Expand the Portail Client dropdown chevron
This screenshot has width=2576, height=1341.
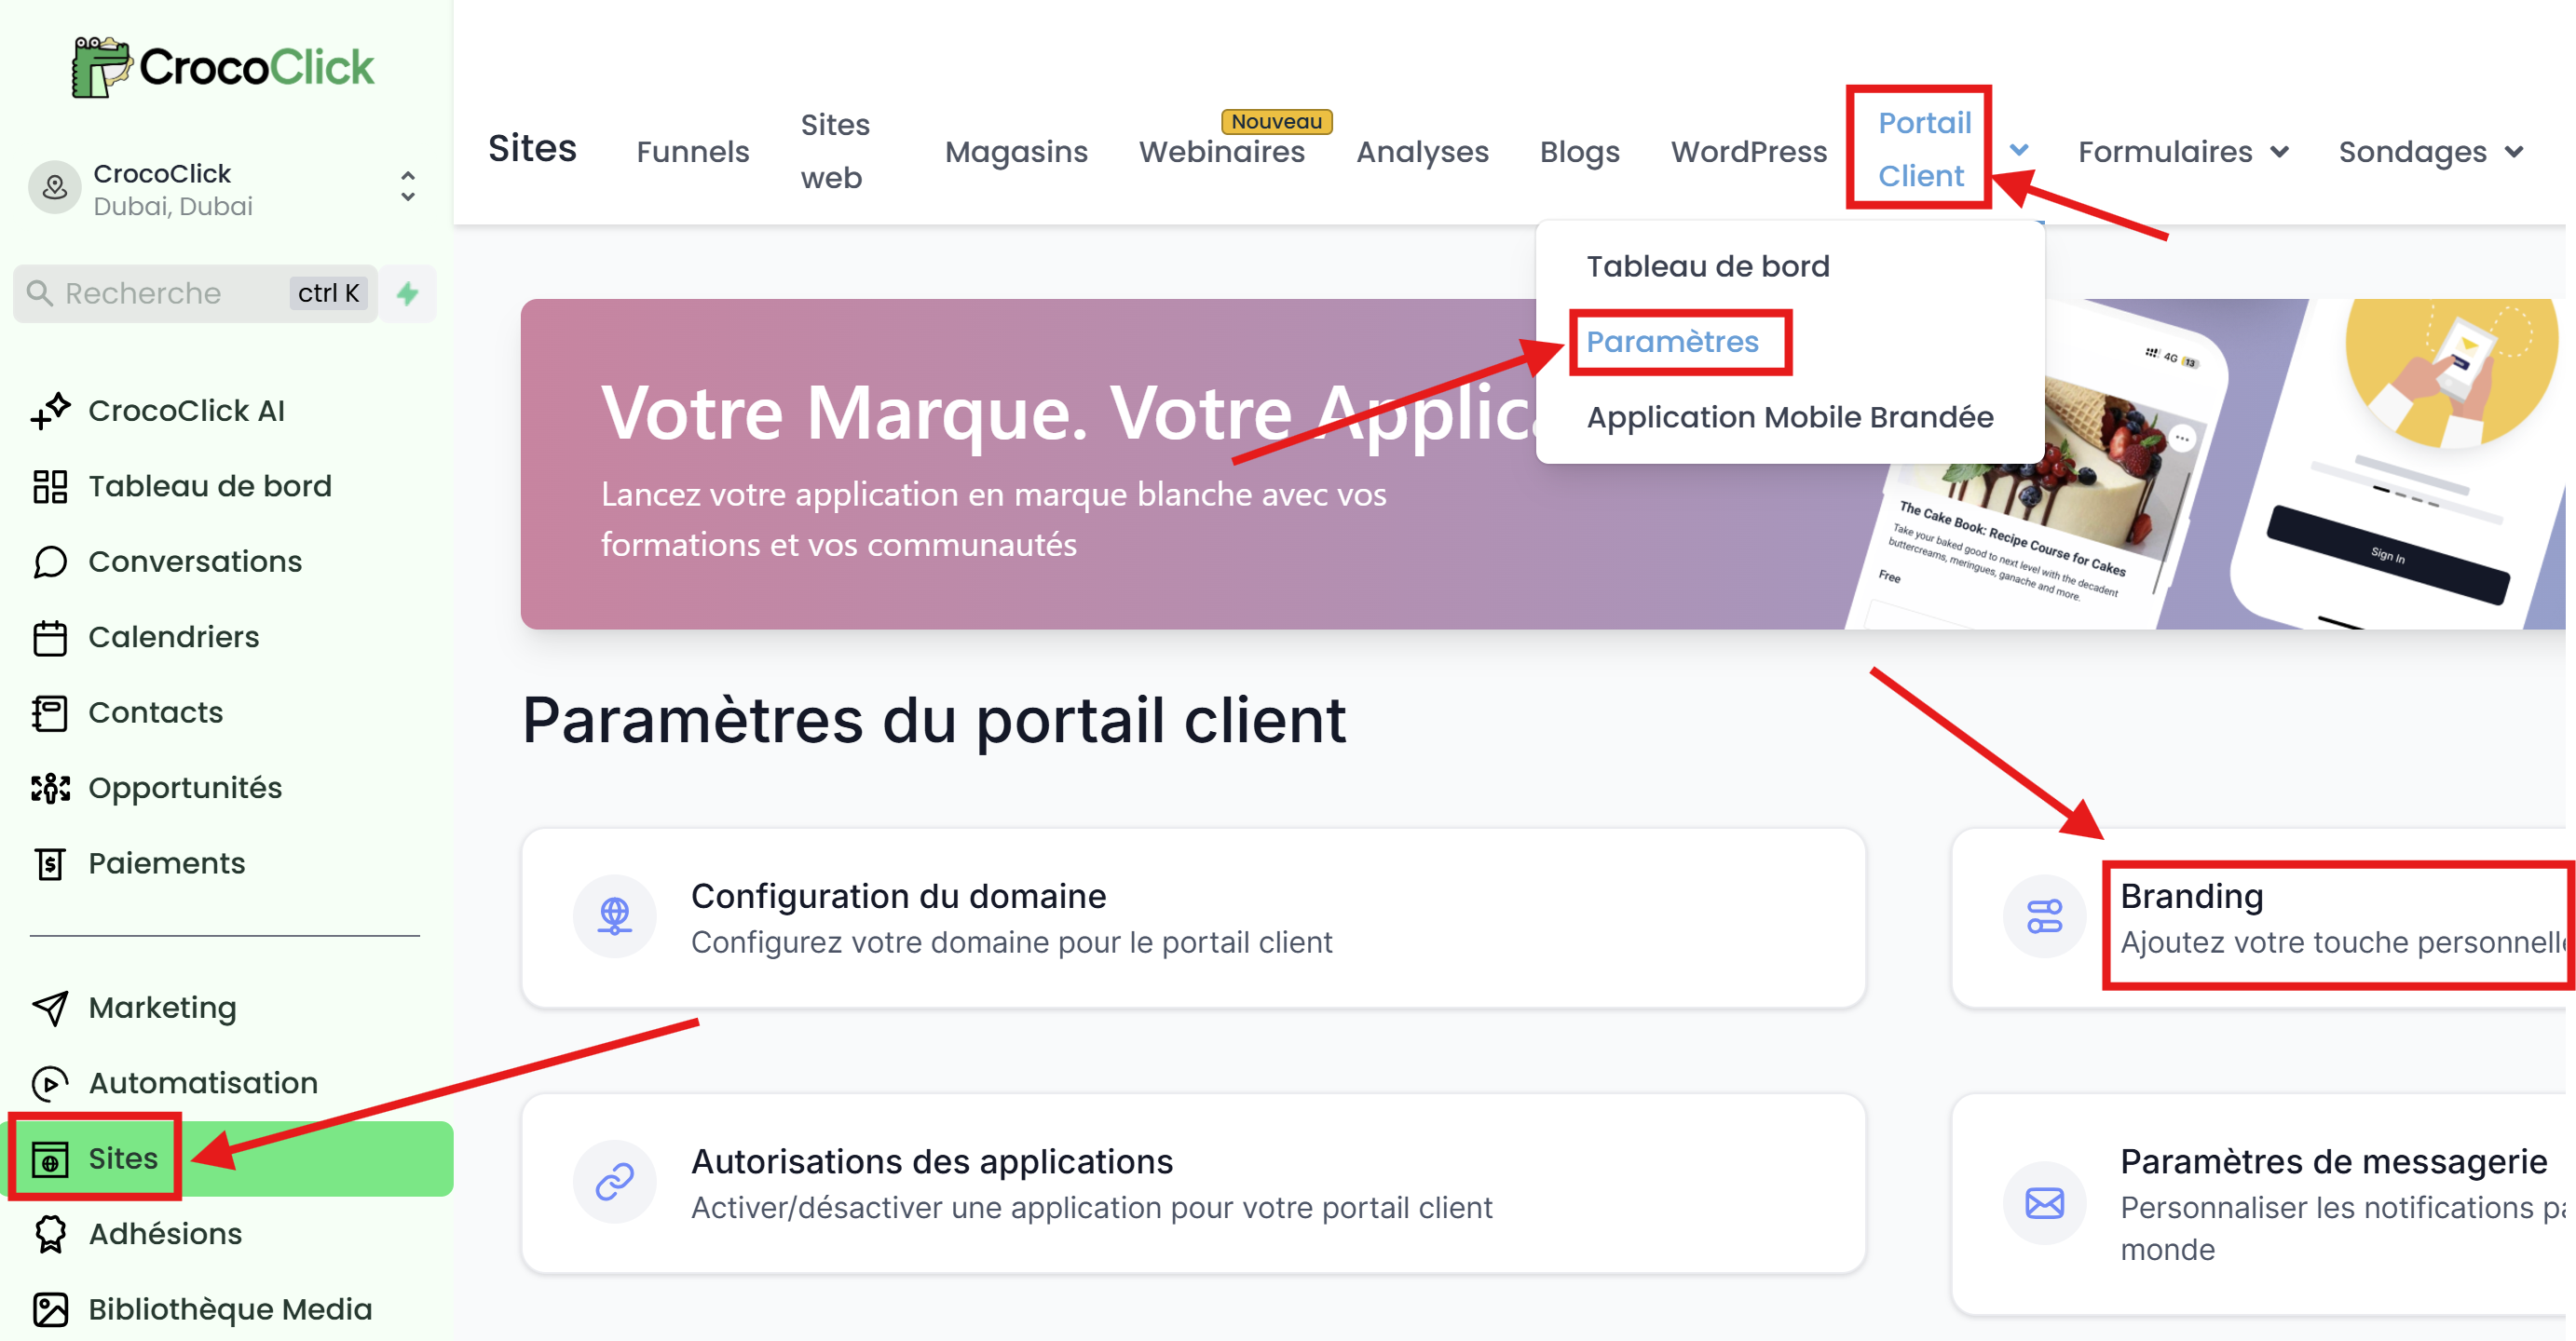pyautogui.click(x=2019, y=150)
